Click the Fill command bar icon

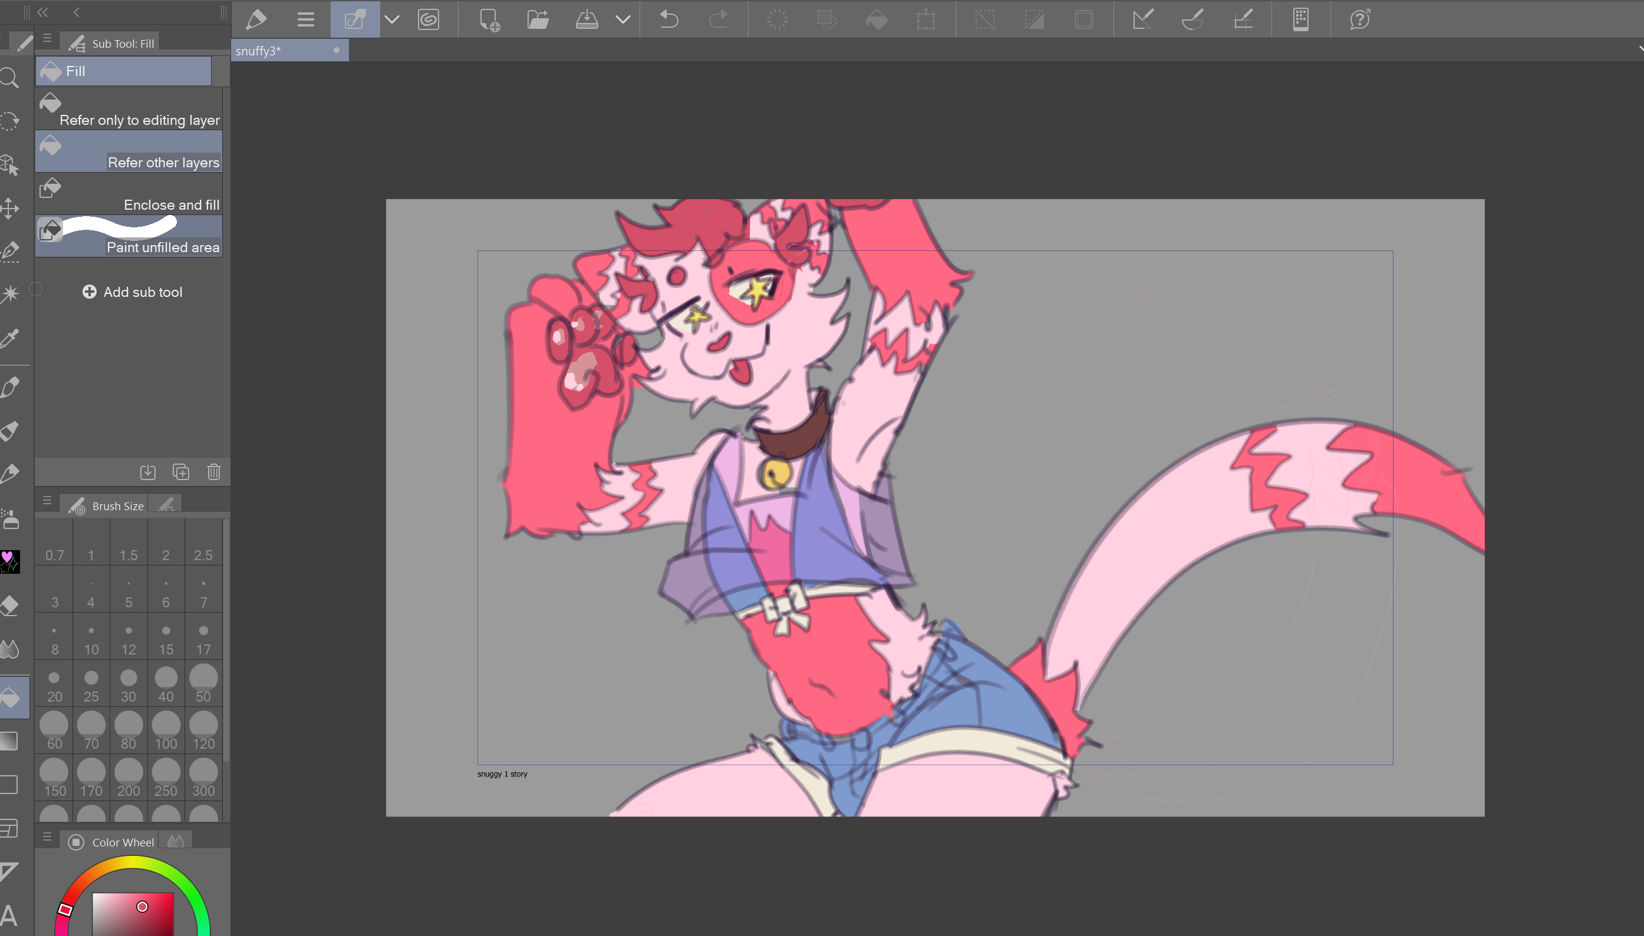(876, 19)
